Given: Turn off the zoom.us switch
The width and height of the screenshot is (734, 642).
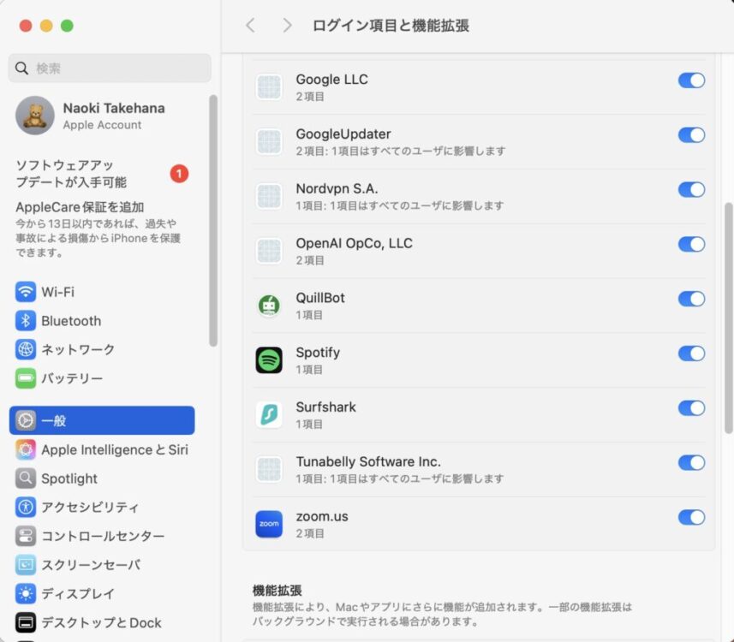Looking at the screenshot, I should [x=691, y=518].
